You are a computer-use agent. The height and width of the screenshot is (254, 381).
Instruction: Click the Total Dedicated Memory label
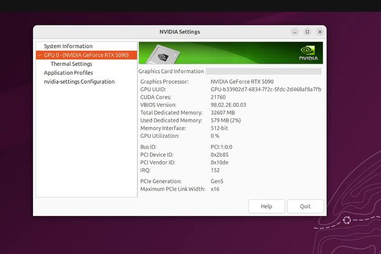(171, 113)
